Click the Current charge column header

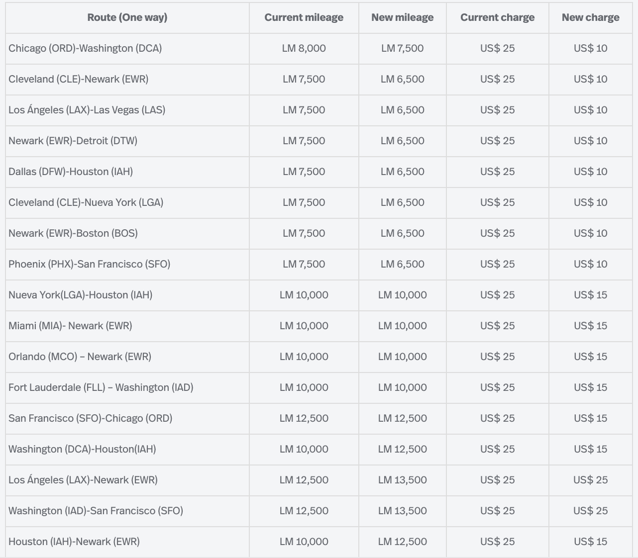497,18
